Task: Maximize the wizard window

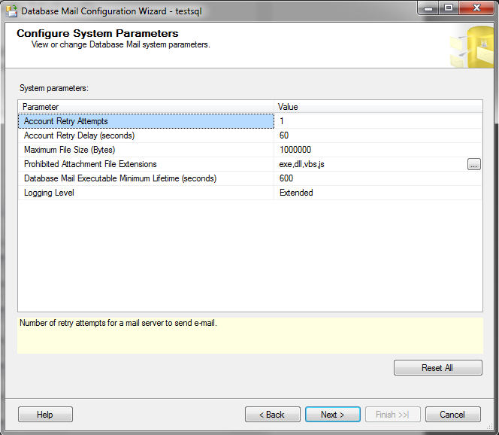Action: click(449, 8)
